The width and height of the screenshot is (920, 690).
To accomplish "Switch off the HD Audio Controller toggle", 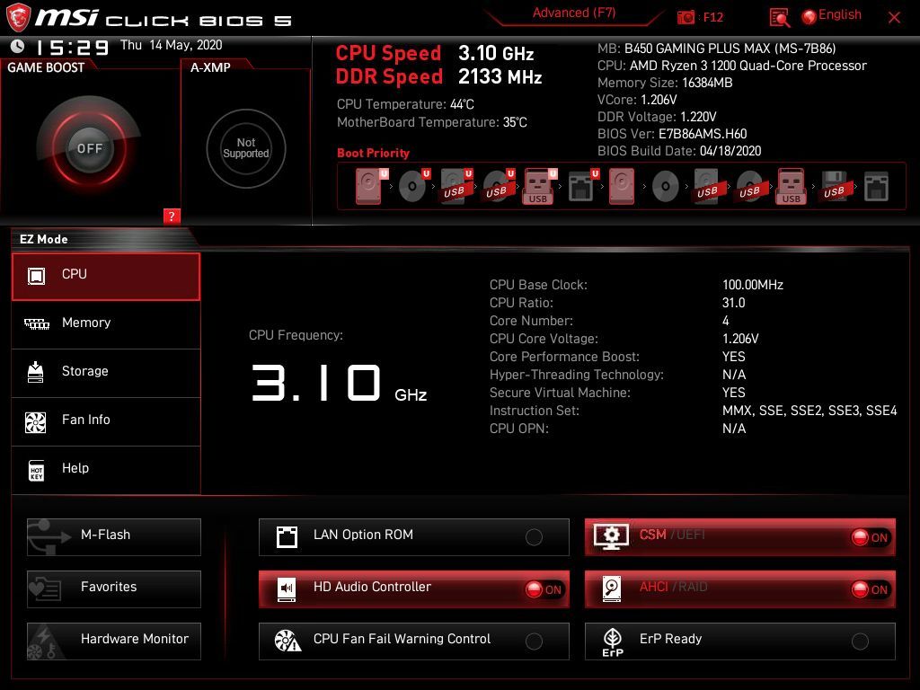I will [544, 589].
